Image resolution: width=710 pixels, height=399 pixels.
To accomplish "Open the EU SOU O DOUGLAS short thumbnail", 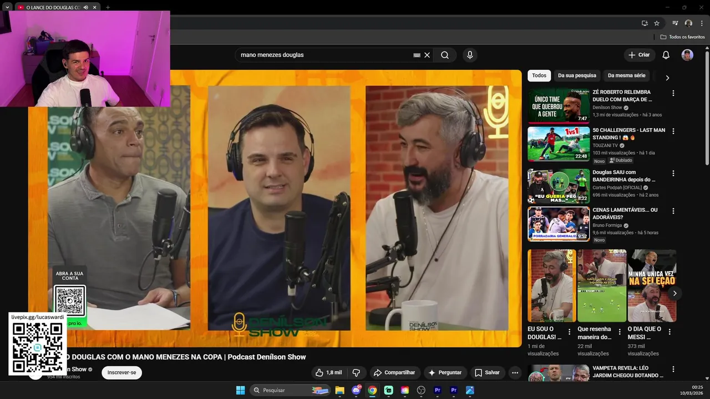I will coord(552,285).
